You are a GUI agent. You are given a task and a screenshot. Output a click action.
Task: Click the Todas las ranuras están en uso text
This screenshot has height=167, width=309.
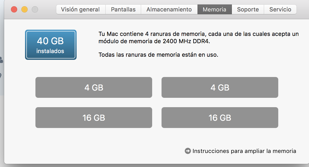pyautogui.click(x=158, y=55)
